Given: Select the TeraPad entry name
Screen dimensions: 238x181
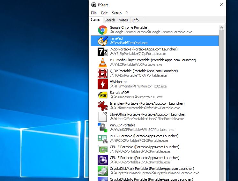Looking at the screenshot, I should [x=116, y=38].
